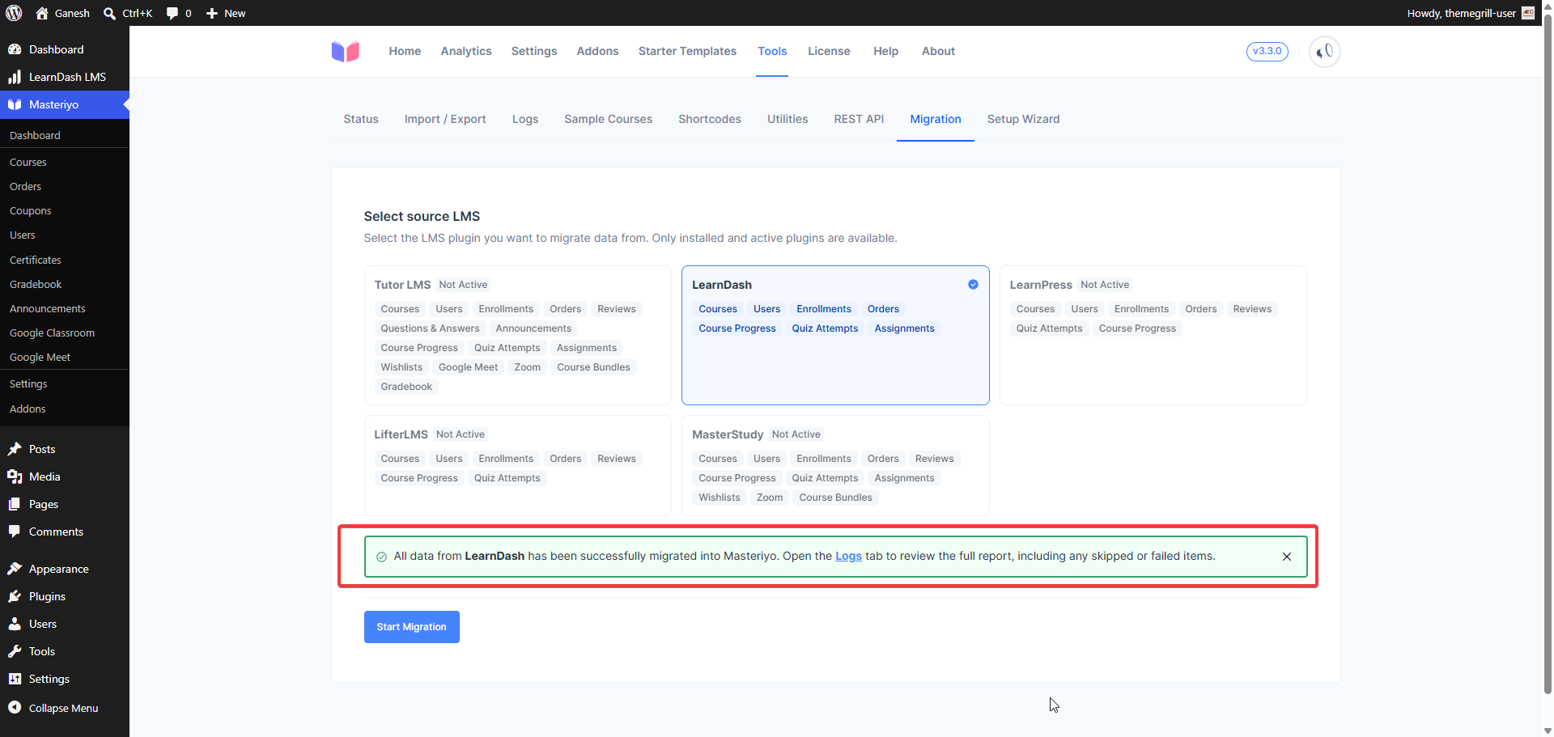Select the LifterLMS source card
The height and width of the screenshot is (737, 1554).
tap(517, 465)
